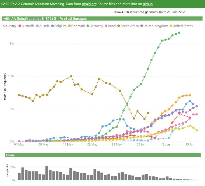
Task: Click the n=474,358 sequenced genomes text
Action: click(150, 12)
